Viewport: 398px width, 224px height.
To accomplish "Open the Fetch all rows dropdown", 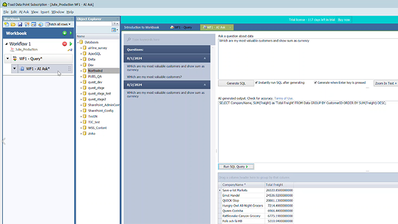I will 58,24.
